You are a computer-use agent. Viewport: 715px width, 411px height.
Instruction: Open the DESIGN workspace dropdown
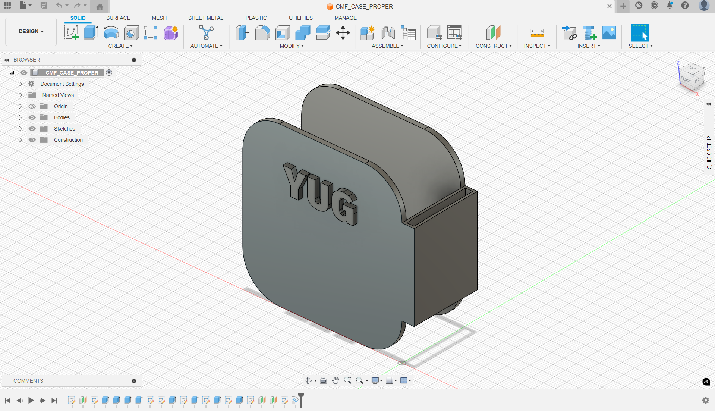coord(31,32)
